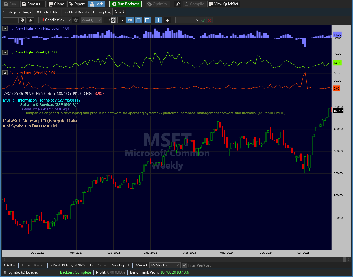This screenshot has width=353, height=277.
Task: Toggle the Filter Pre/Post checkbox
Action: pyautogui.click(x=184, y=265)
